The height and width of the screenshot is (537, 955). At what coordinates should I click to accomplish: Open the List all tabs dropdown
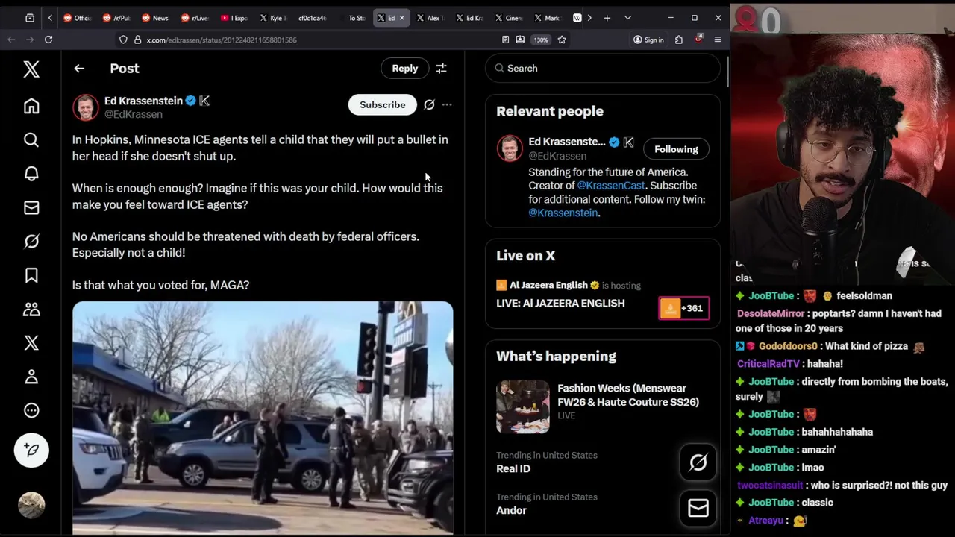click(x=627, y=18)
